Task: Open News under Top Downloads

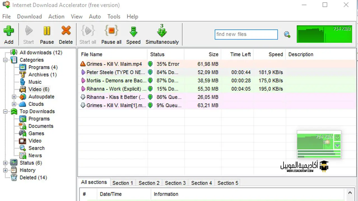Action: coord(35,155)
